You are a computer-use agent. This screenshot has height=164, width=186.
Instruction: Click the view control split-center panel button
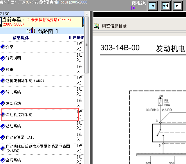click(x=166, y=6)
